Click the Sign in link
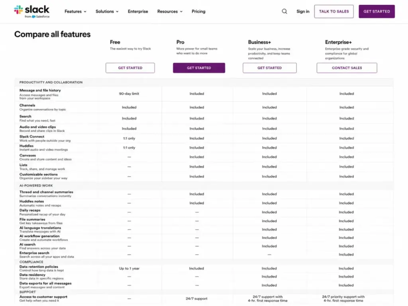 tap(303, 12)
